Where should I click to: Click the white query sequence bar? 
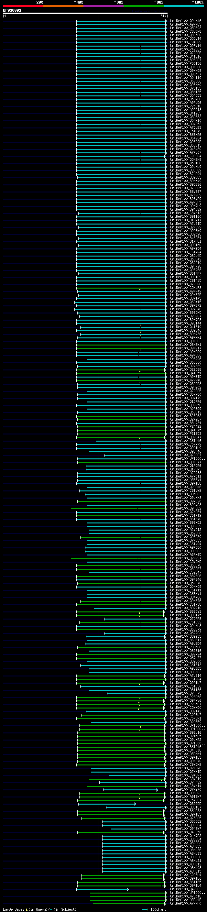pyautogui.click(x=85, y=13)
